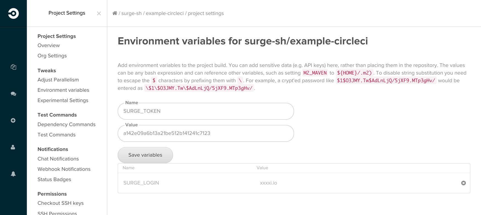The width and height of the screenshot is (481, 215).
Task: Open Chat Notifications
Action: coord(58,159)
